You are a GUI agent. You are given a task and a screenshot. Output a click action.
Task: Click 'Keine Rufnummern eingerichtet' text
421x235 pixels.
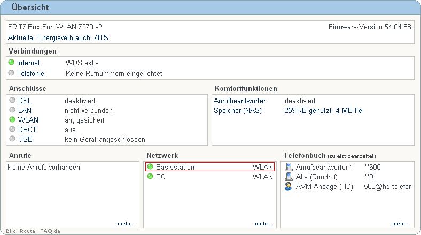tap(114, 74)
